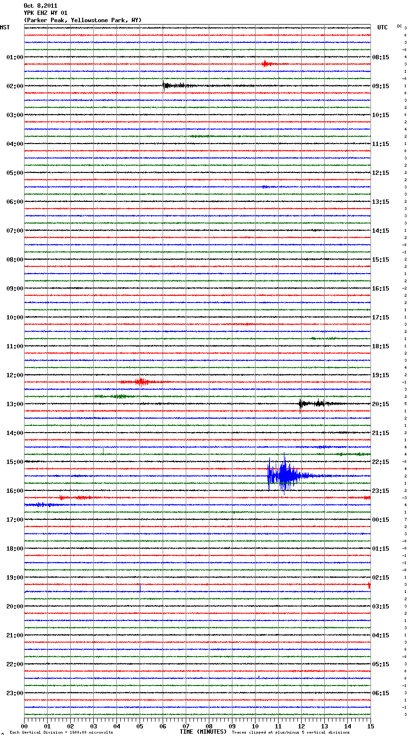This screenshot has width=409, height=739.
Task: Click the '03:00' MST time label
Action: 15,115
